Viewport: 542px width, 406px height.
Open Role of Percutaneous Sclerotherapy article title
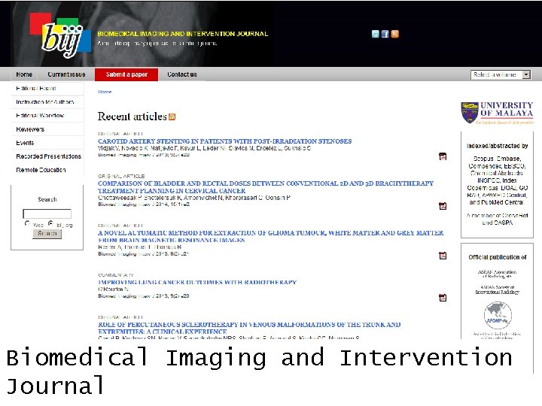249,328
